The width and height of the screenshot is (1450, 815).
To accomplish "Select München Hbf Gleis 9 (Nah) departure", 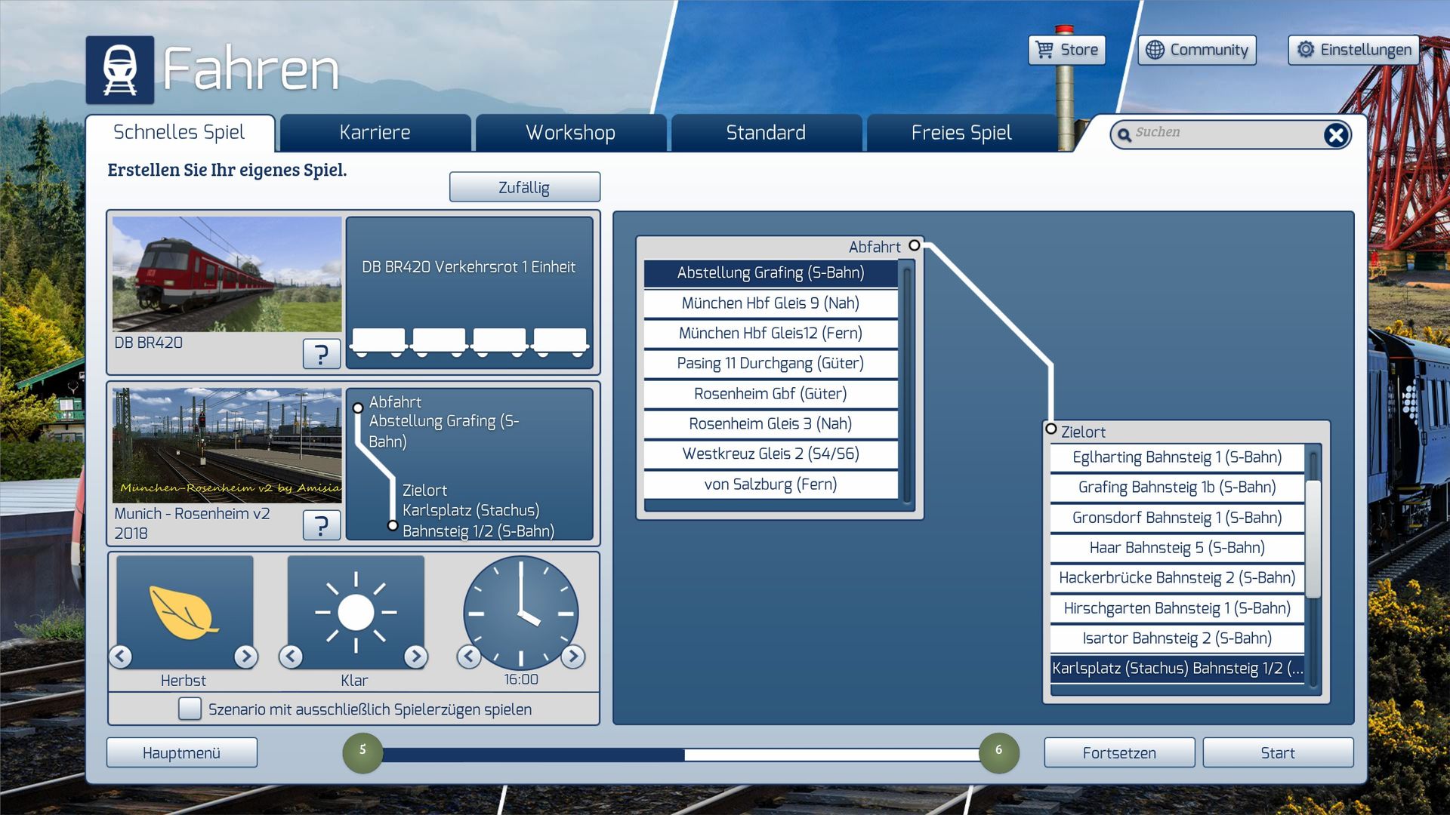I will (x=770, y=303).
